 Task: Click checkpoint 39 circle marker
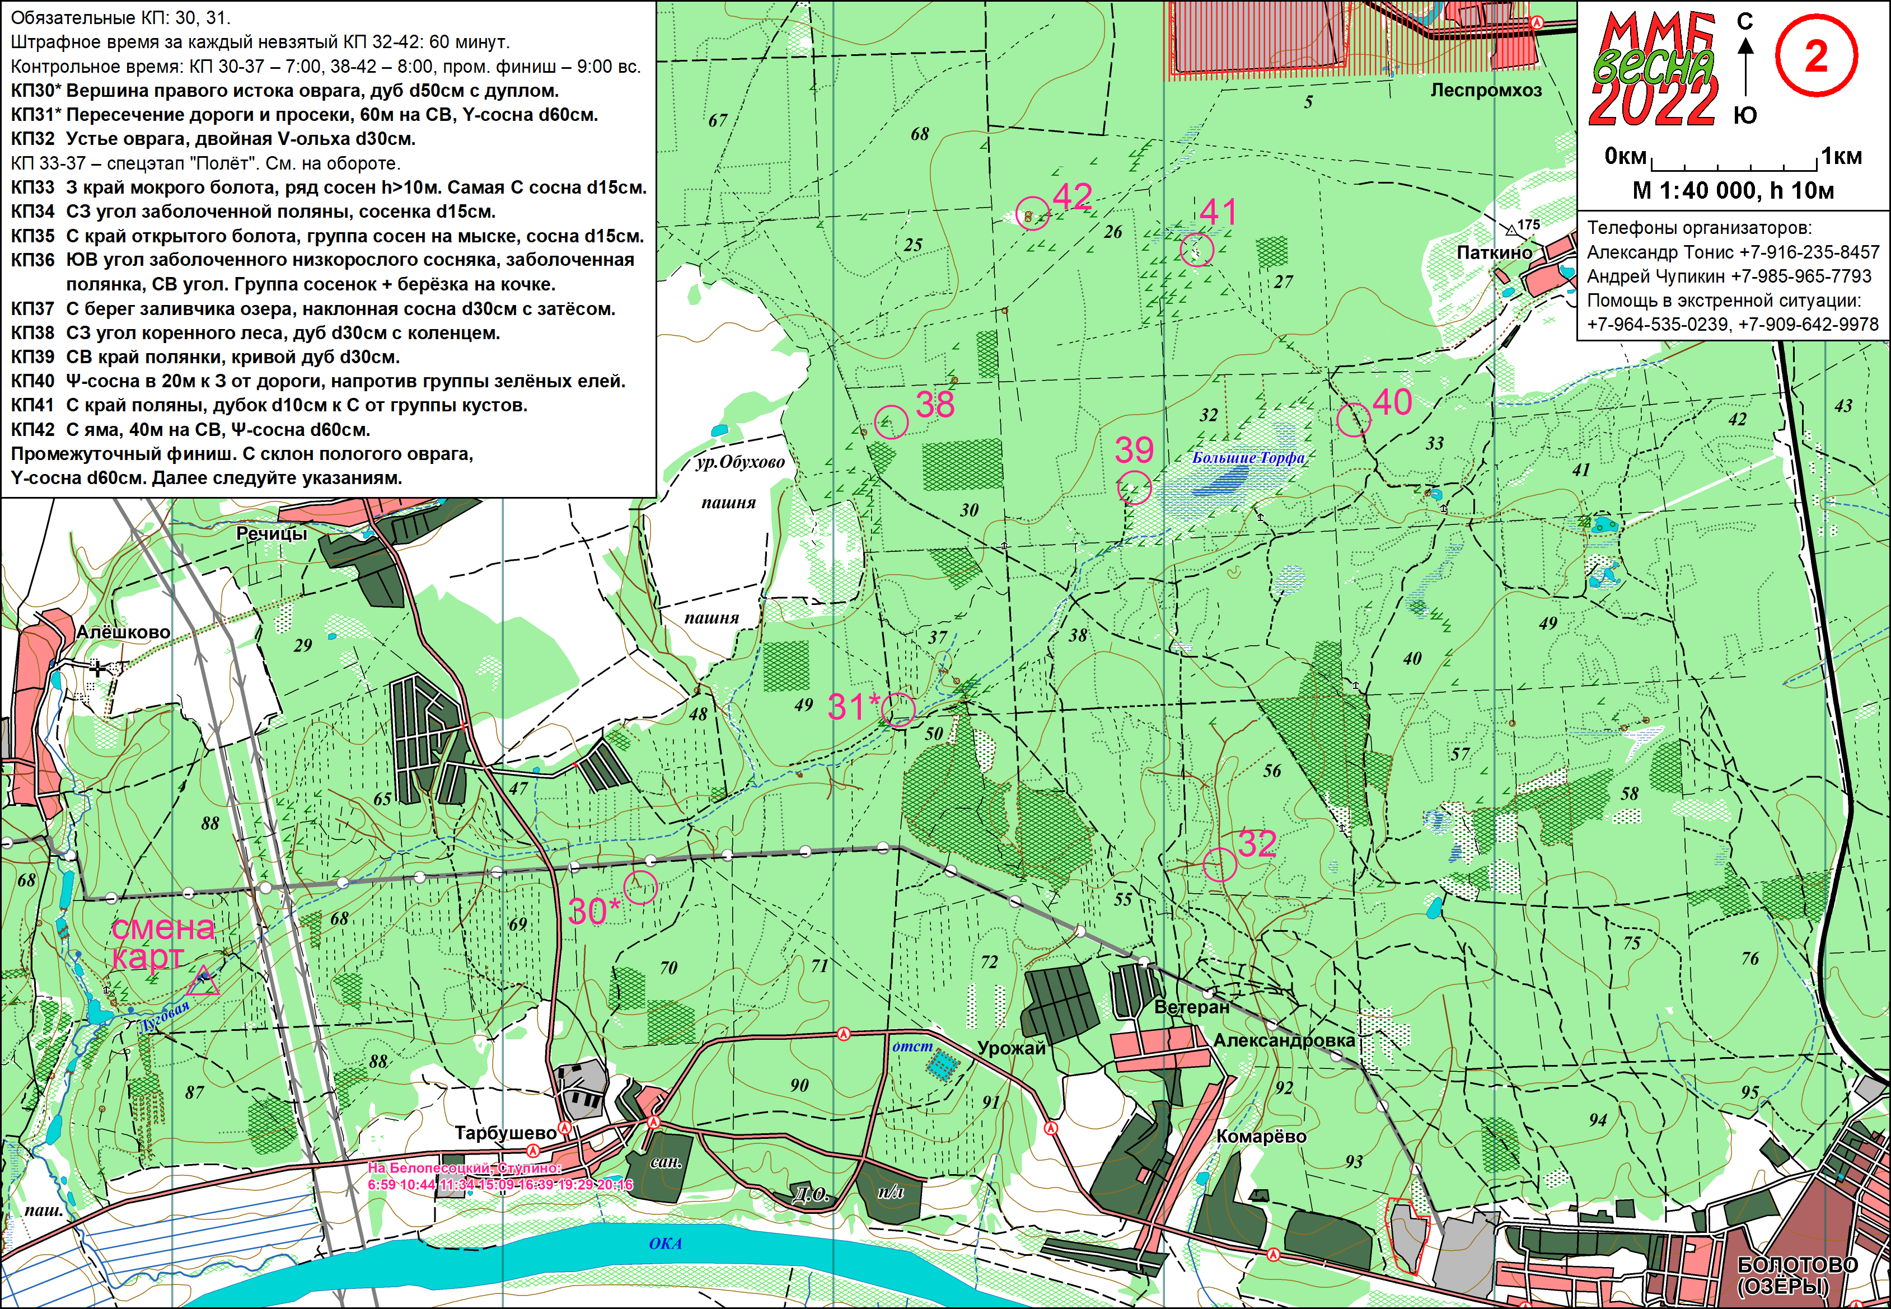tap(1134, 488)
